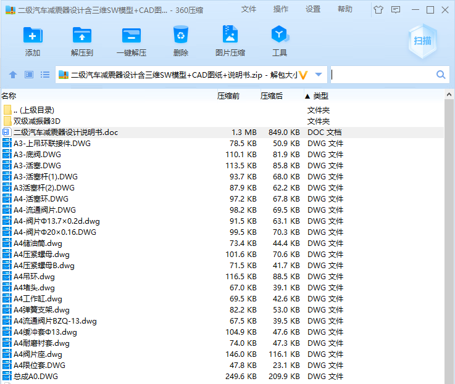Viewport: 455px width, 384px height.
Task: Open the 文件 menu
Action: (x=249, y=9)
